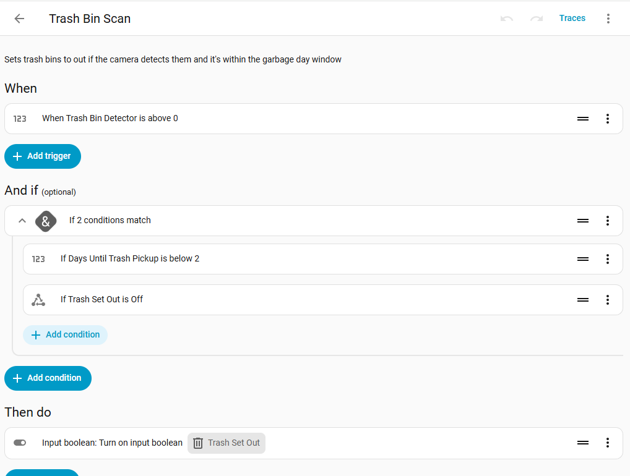Click the Trash Bin Scan title
Screen dimensions: 630x476
click(x=90, y=19)
